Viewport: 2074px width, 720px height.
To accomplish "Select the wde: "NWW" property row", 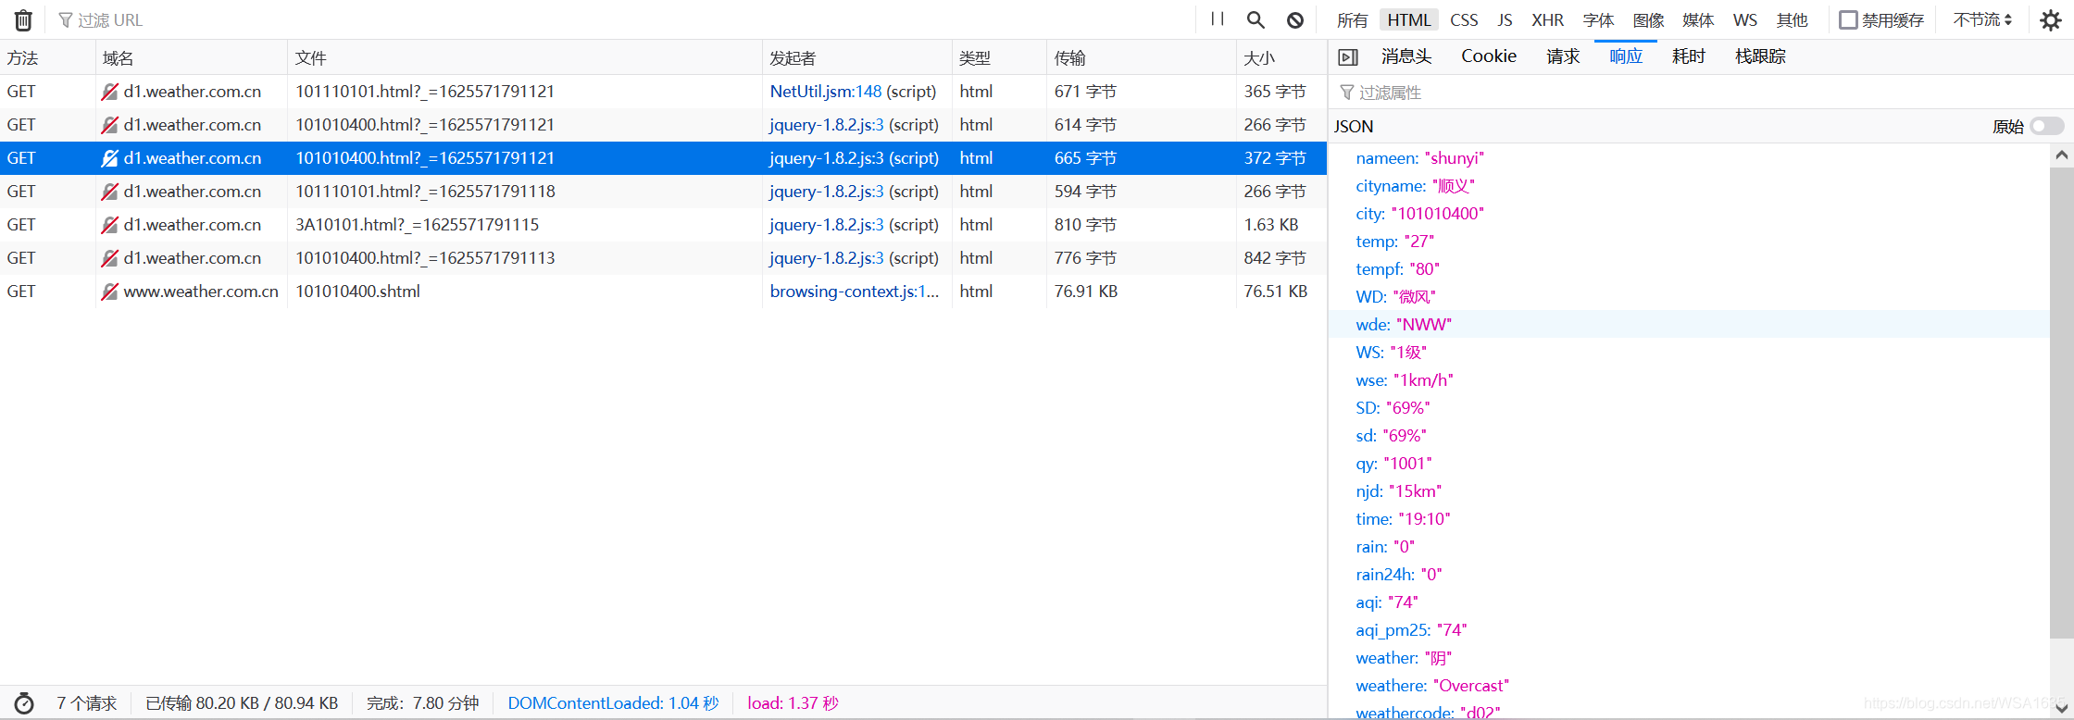I will [1689, 325].
